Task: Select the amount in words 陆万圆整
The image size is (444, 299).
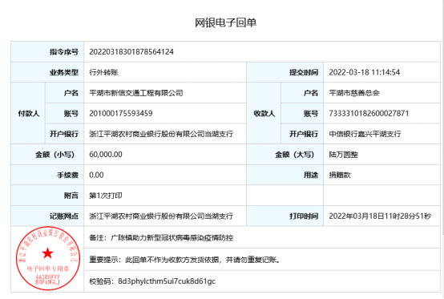Action: (344, 155)
